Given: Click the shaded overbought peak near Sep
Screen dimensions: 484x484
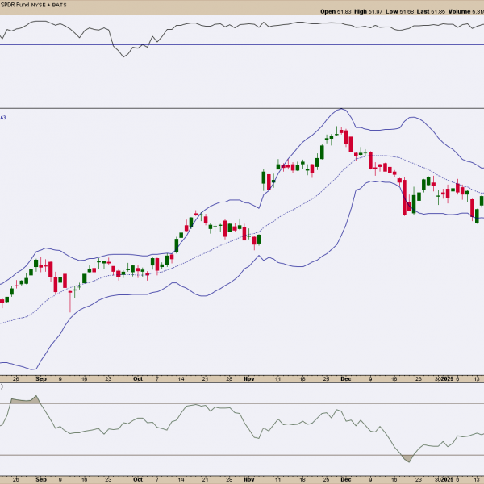Looking at the screenshot, I should coord(25,400).
